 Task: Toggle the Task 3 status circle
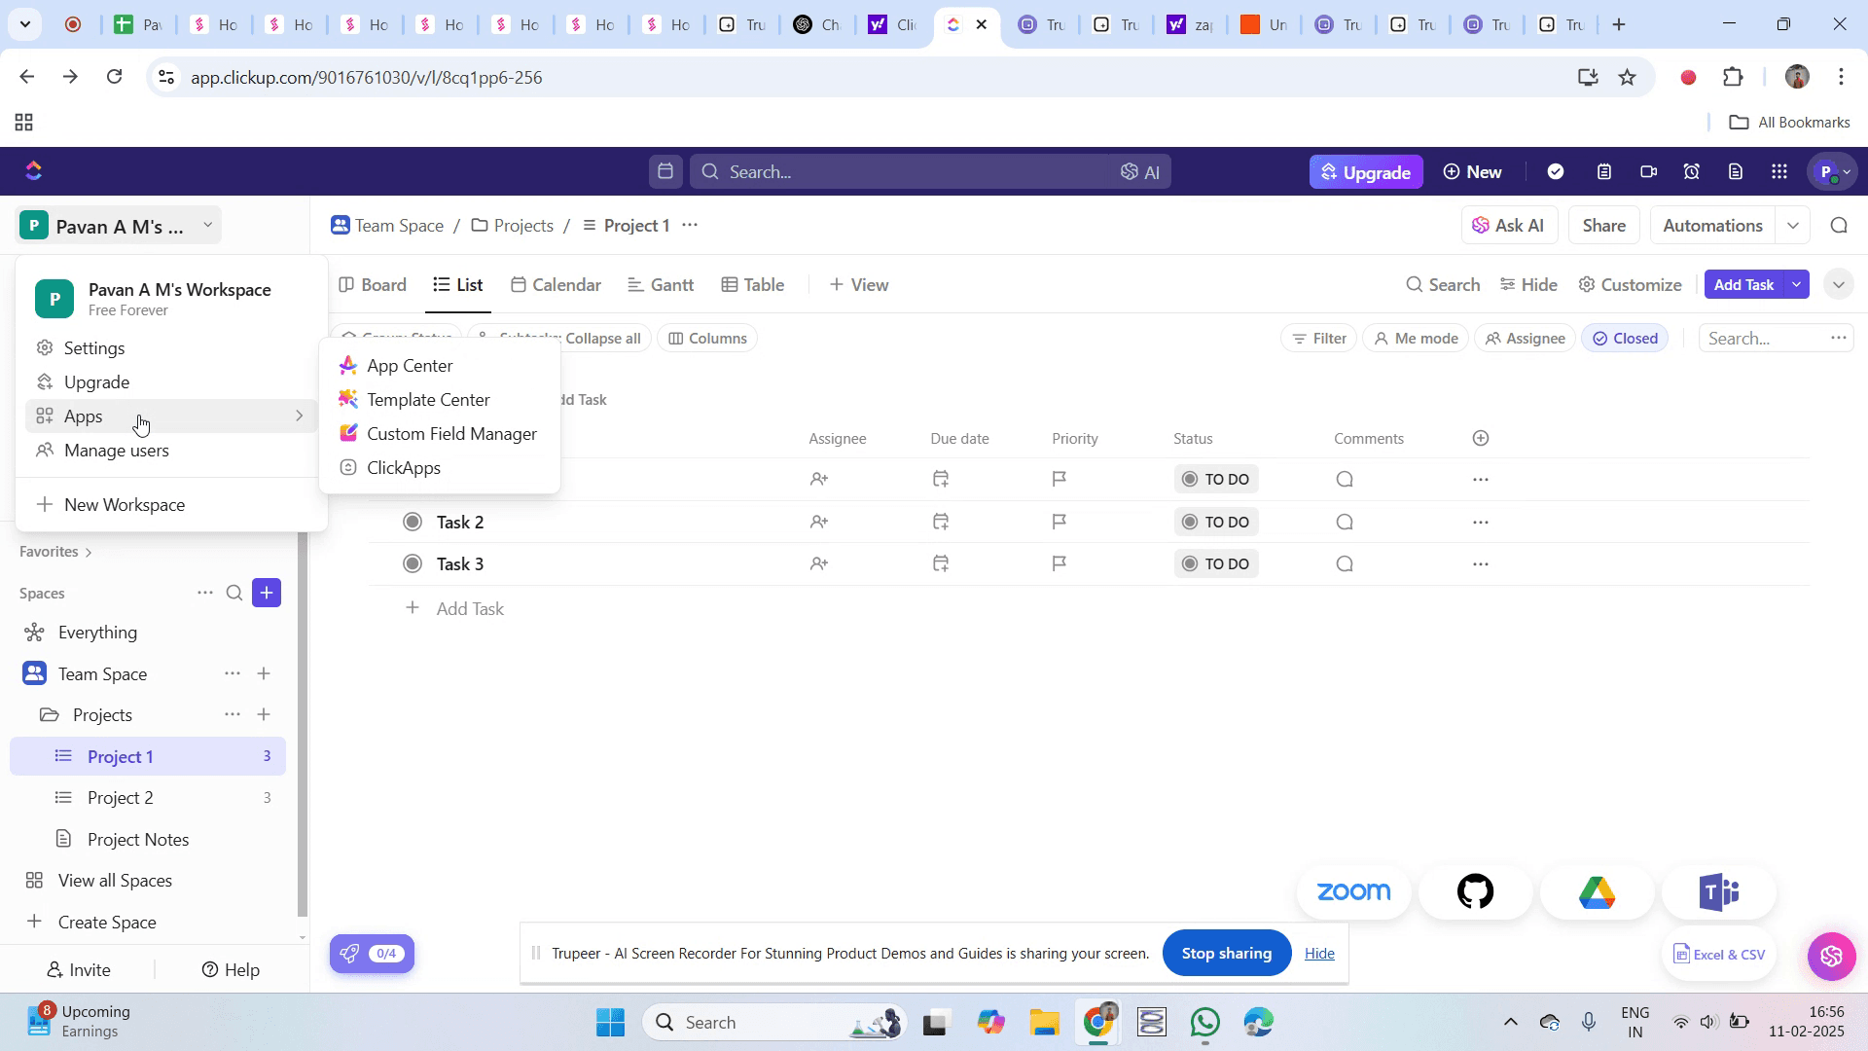point(413,563)
